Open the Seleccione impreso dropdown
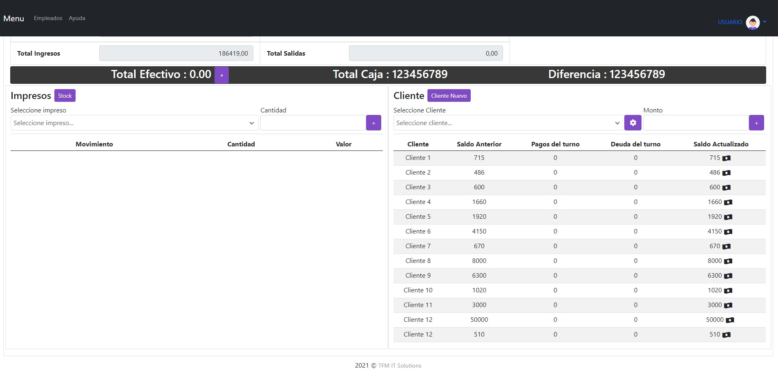The width and height of the screenshot is (778, 377). click(x=134, y=123)
